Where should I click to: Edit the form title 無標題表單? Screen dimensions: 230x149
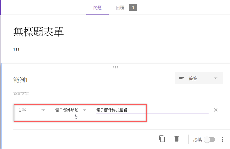[38, 32]
